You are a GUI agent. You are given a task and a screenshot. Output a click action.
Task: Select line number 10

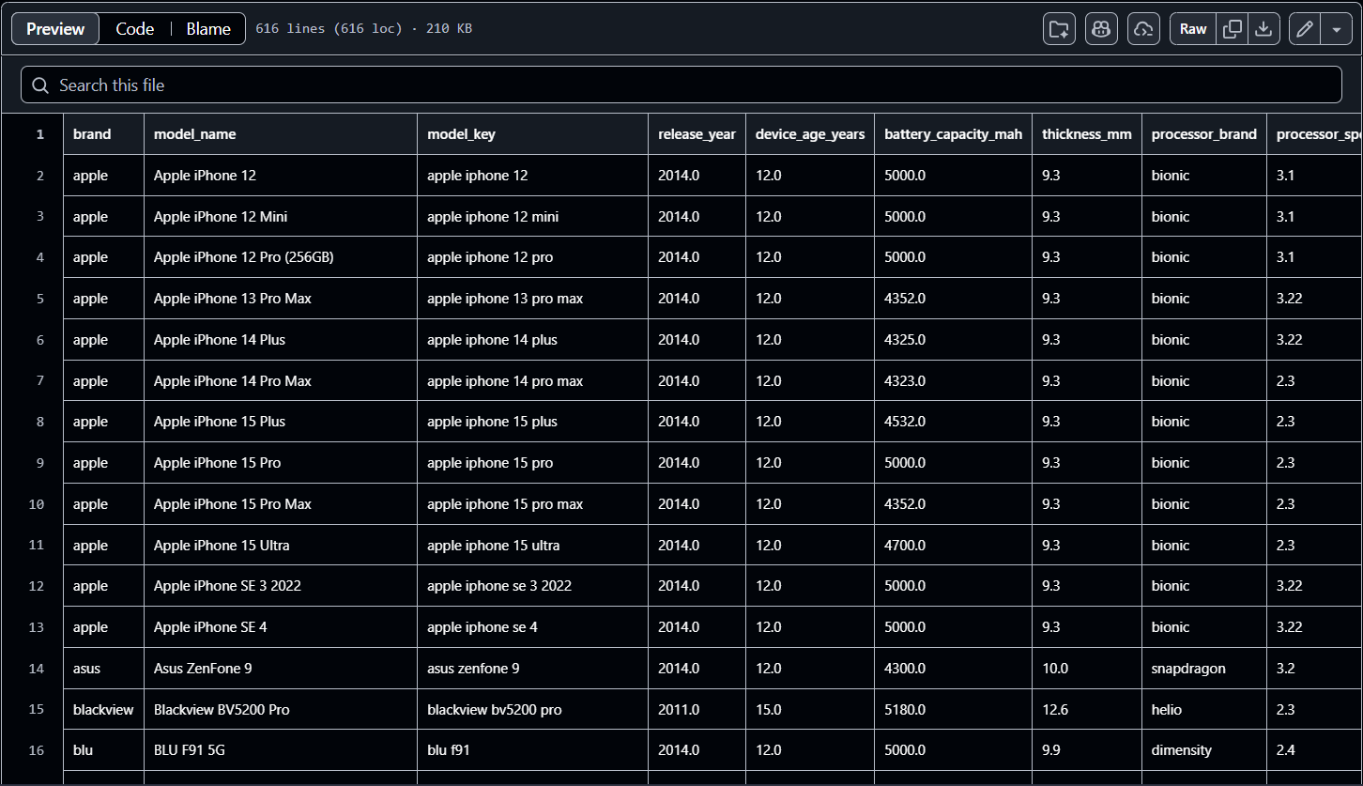pyautogui.click(x=37, y=504)
